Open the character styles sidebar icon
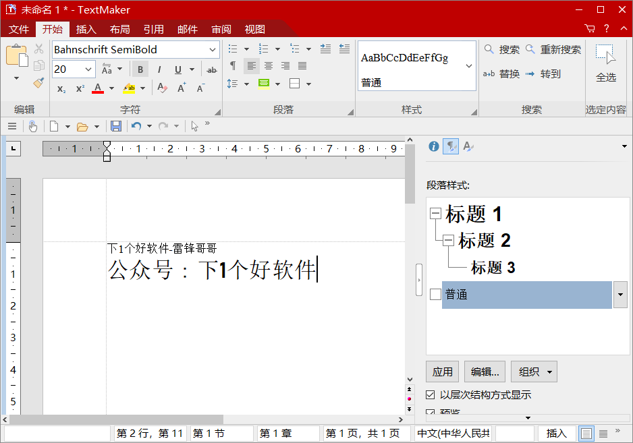The image size is (633, 443). tap(468, 146)
